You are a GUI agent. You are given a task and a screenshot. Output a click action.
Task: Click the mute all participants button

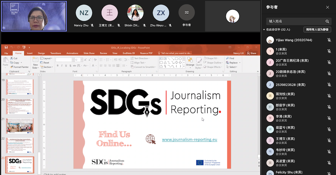[317, 30]
